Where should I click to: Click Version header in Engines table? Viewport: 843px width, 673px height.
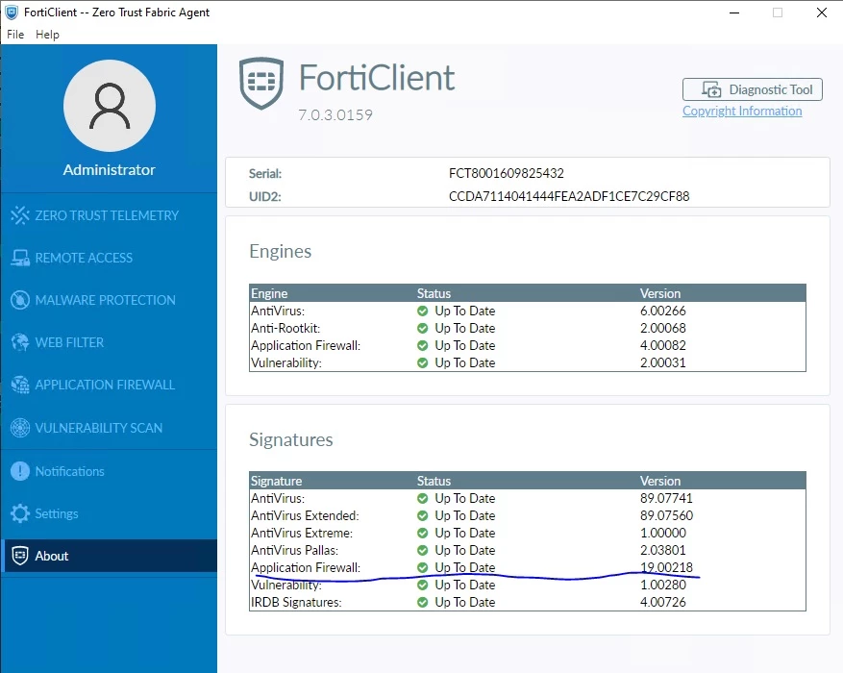tap(660, 293)
